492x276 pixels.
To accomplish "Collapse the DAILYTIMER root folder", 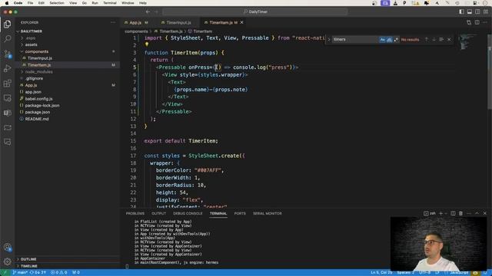I will click(x=68, y=31).
